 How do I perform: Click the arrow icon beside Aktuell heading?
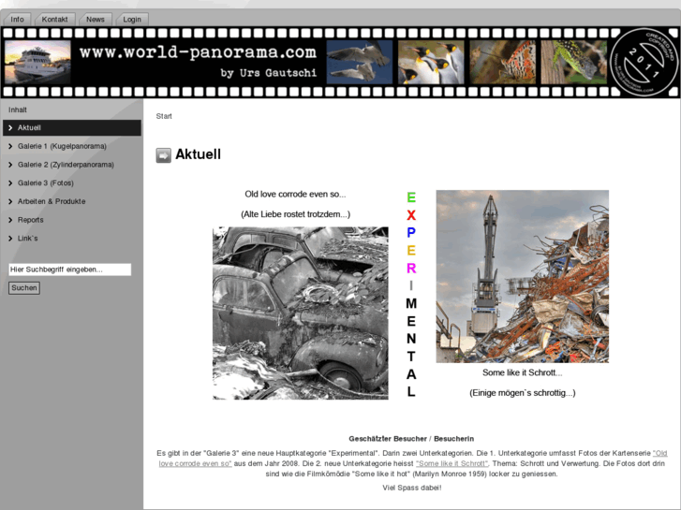[164, 155]
